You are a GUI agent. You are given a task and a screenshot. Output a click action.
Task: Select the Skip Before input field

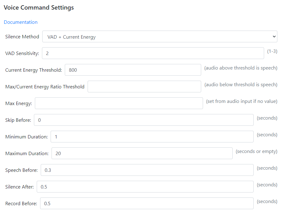pos(144,120)
